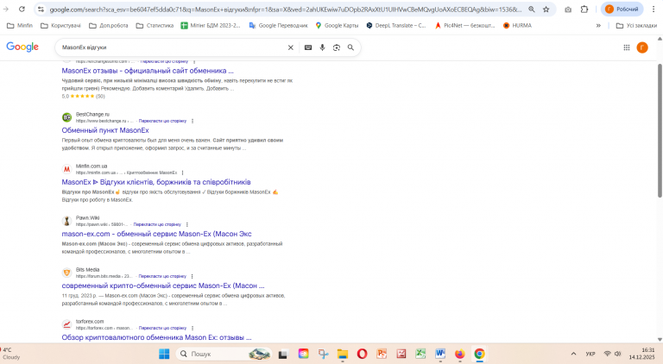Open PowerPoint from the taskbar

click(x=382, y=354)
